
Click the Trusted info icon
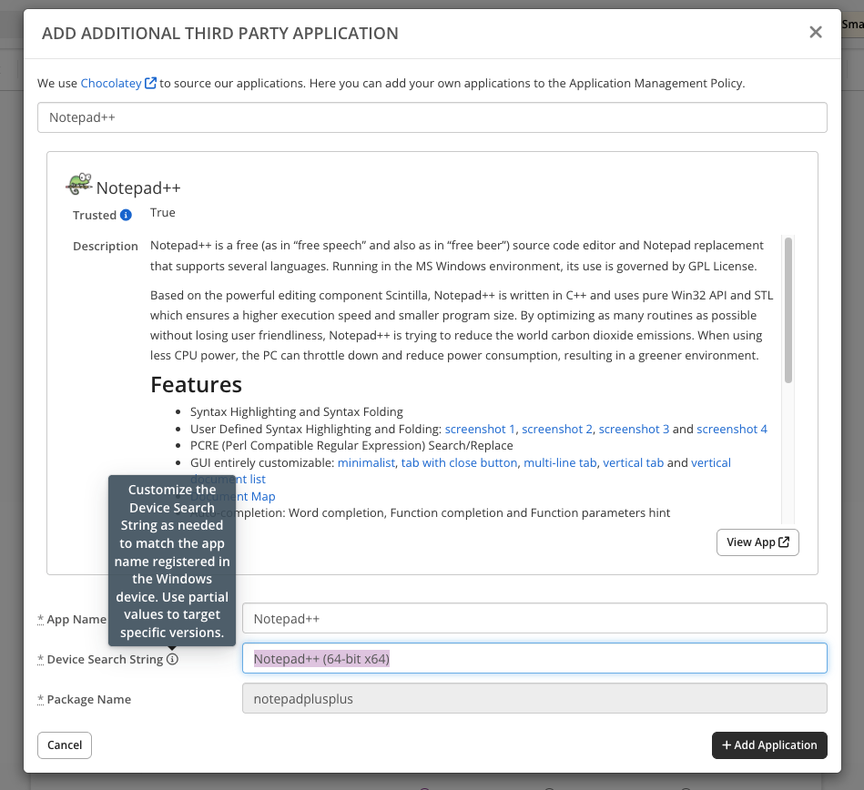click(x=127, y=216)
